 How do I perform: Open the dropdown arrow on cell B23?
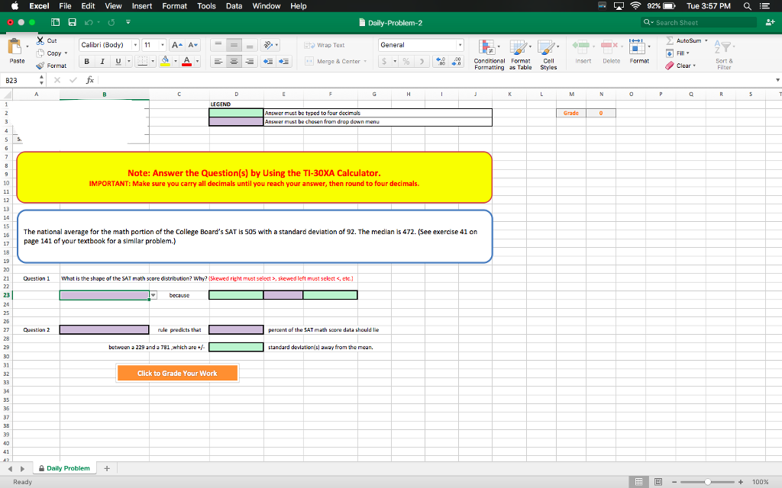153,295
